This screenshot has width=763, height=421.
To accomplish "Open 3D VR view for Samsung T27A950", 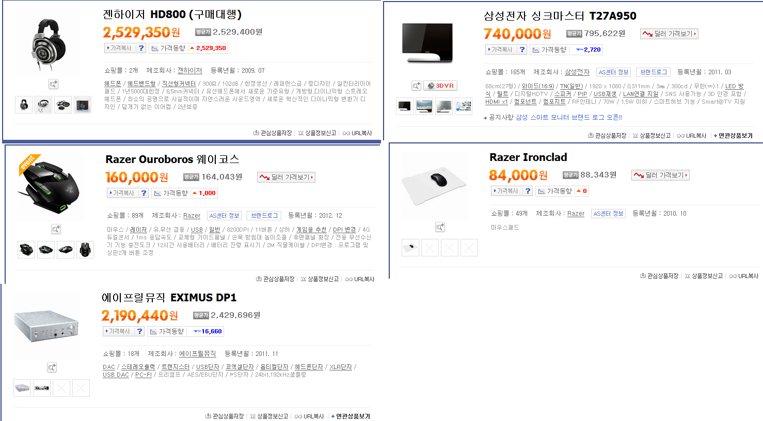I will coord(440,86).
